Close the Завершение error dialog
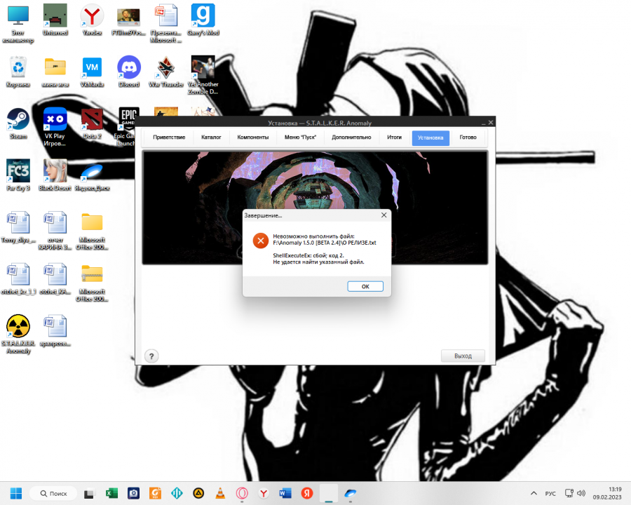The image size is (631, 505). 384,215
